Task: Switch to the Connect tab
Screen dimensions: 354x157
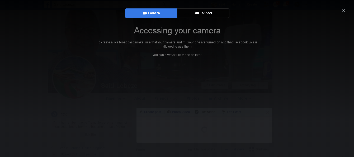Action: tap(203, 13)
